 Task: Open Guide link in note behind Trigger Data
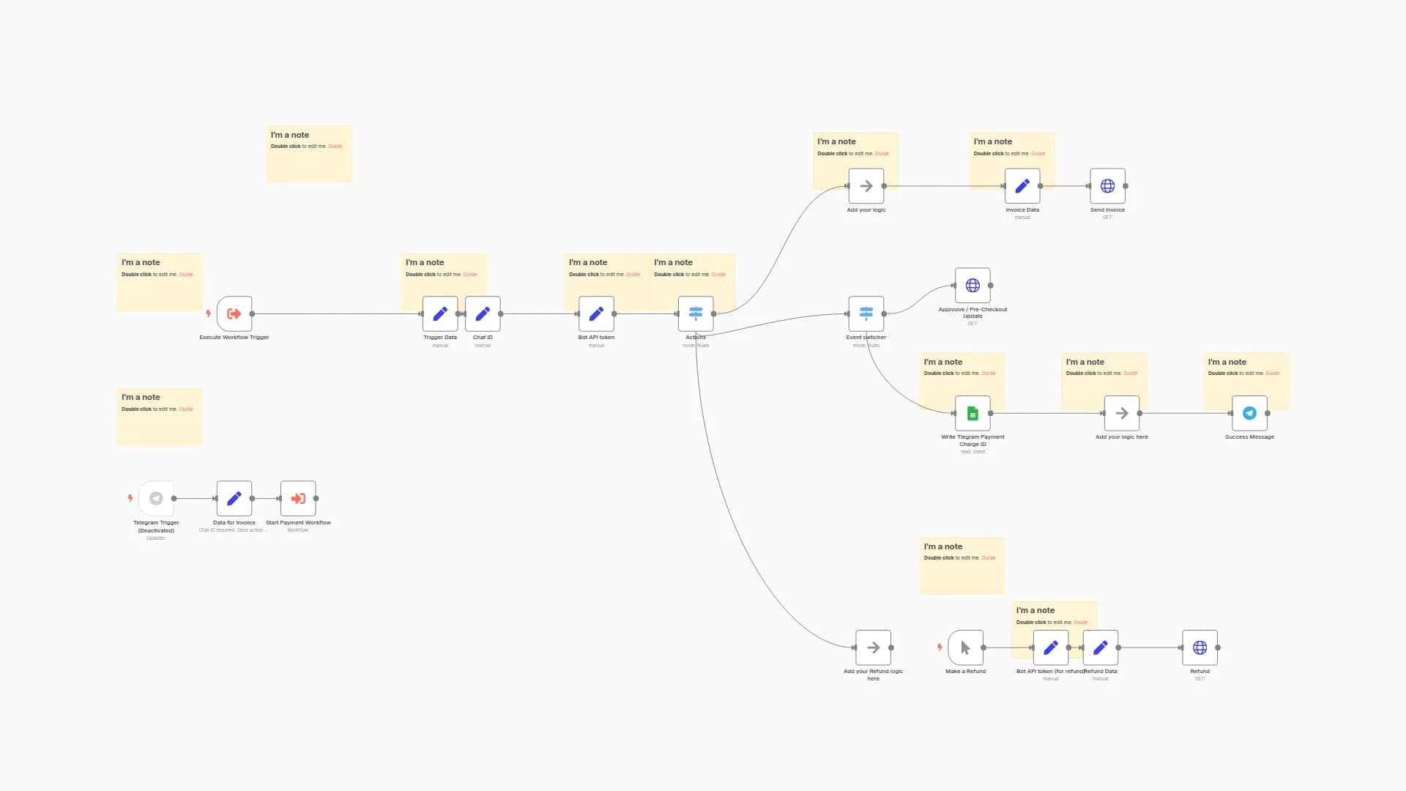pos(470,275)
